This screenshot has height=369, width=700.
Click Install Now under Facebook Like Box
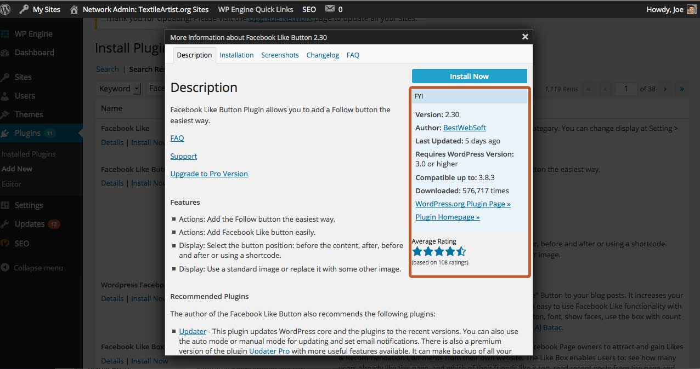[x=149, y=361]
